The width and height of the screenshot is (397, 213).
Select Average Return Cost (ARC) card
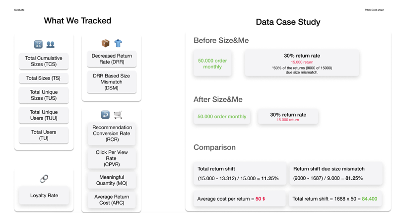[x=112, y=200]
